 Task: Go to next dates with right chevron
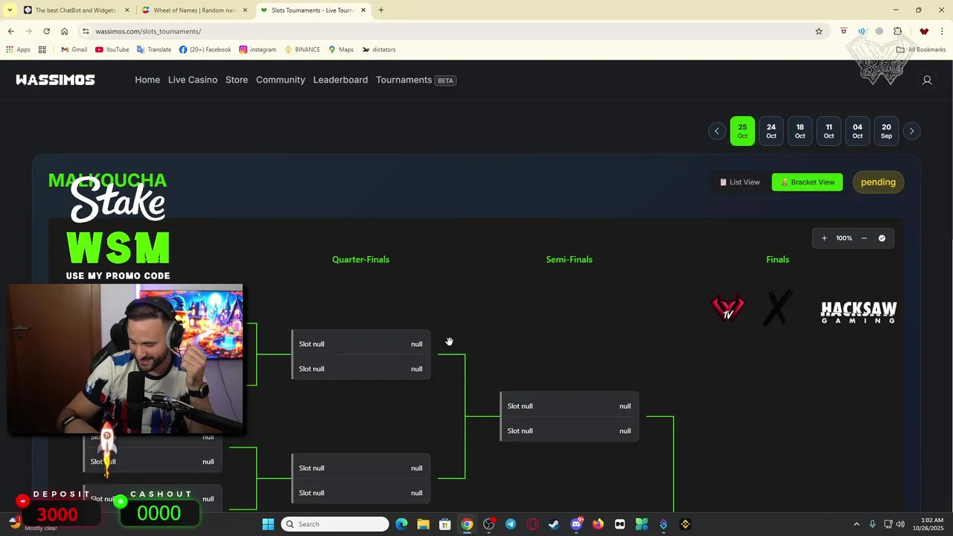tap(911, 131)
